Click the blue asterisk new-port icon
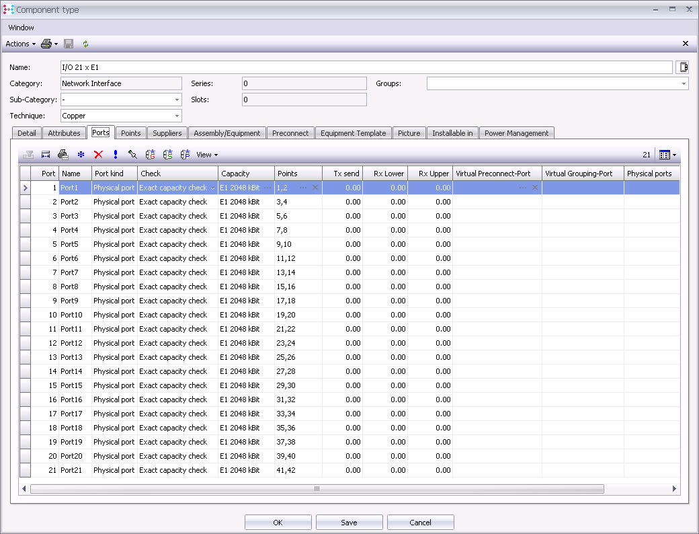The height and width of the screenshot is (534, 699). 81,155
